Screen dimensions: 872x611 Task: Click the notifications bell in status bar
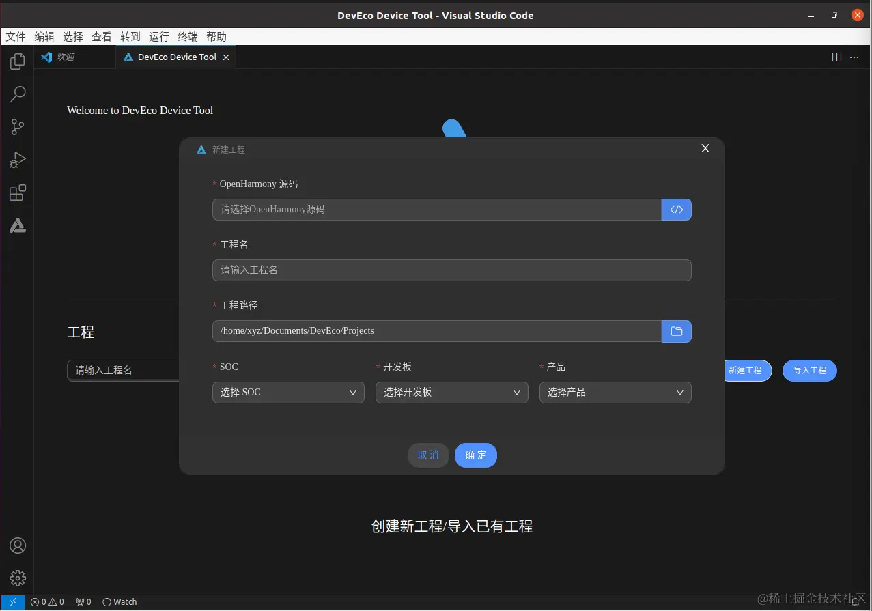tap(855, 602)
